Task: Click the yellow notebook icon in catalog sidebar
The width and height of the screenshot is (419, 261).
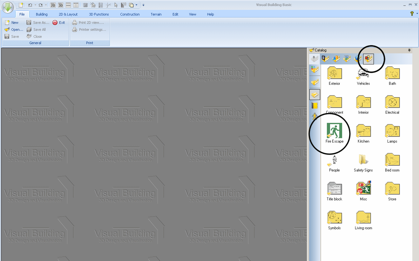Action: tap(314, 106)
